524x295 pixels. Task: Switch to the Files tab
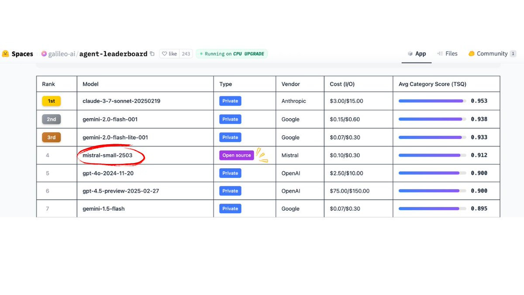[447, 54]
